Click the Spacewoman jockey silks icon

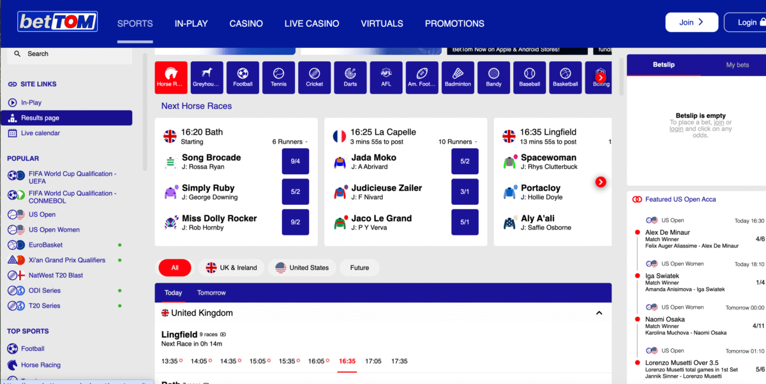509,162
